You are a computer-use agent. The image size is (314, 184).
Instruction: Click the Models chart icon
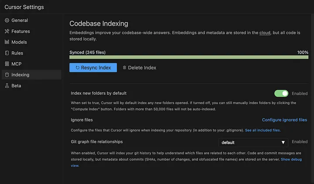pos(7,42)
